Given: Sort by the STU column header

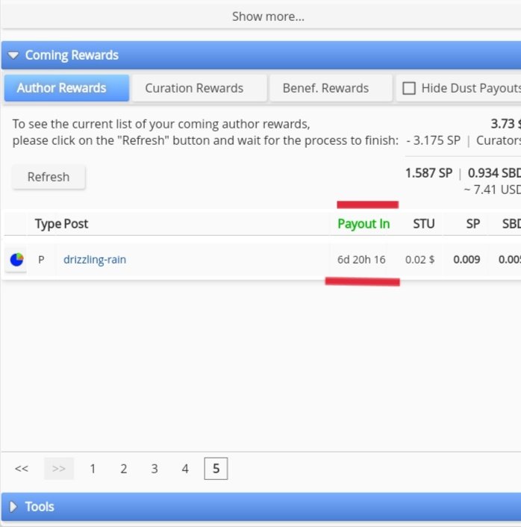Looking at the screenshot, I should (423, 224).
